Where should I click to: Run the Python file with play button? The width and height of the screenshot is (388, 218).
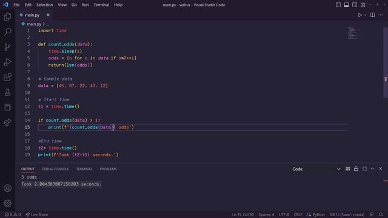coord(360,15)
